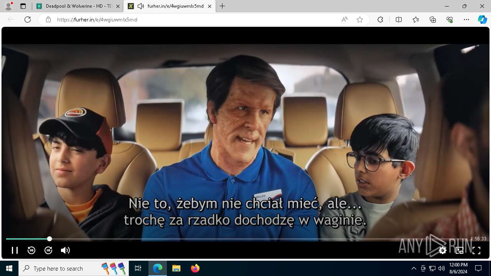Skip forward 10 seconds in video
The height and width of the screenshot is (276, 491).
coord(48,250)
